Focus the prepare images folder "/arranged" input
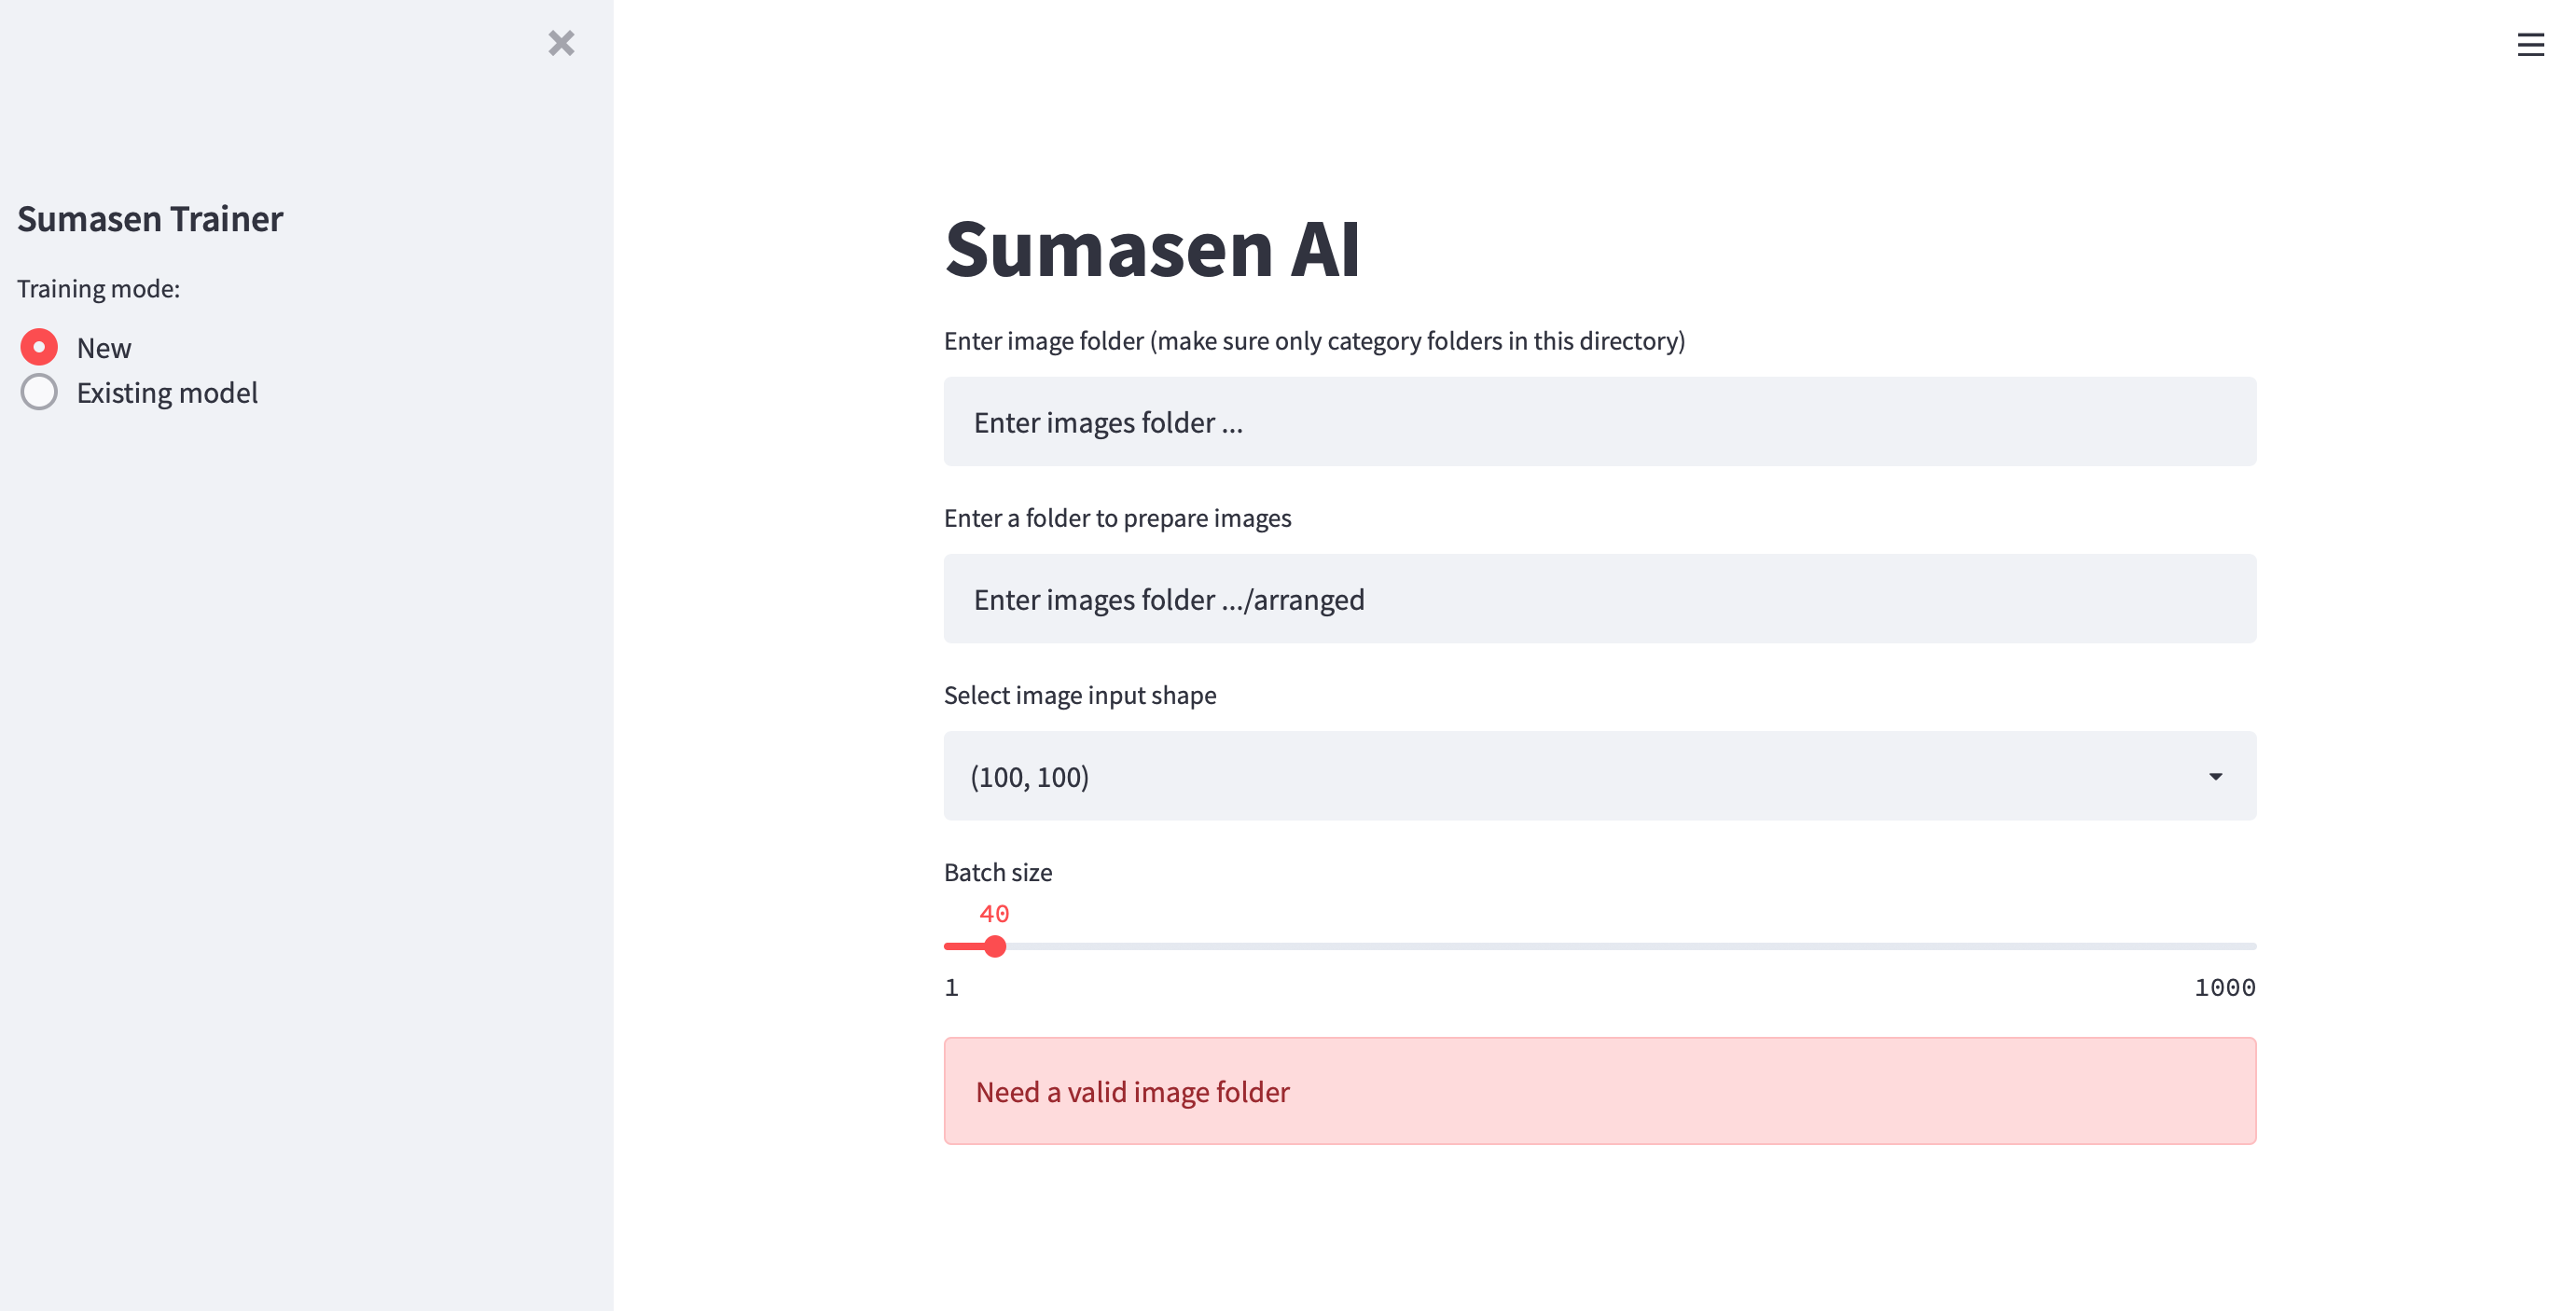The width and height of the screenshot is (2576, 1311). coord(1599,599)
